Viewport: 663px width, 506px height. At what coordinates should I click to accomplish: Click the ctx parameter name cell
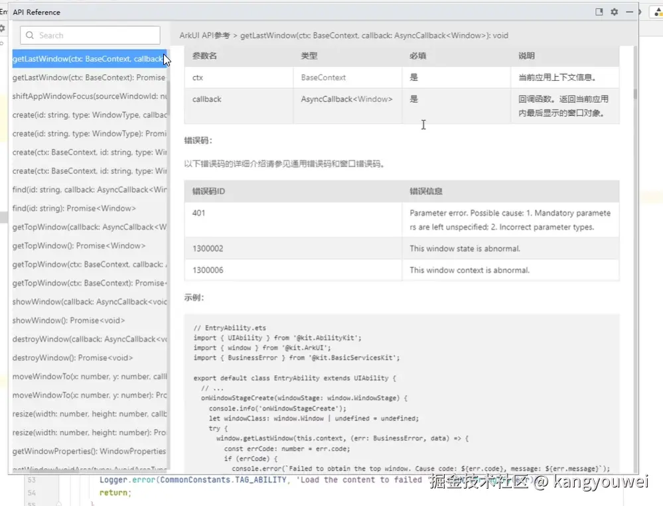(x=239, y=78)
